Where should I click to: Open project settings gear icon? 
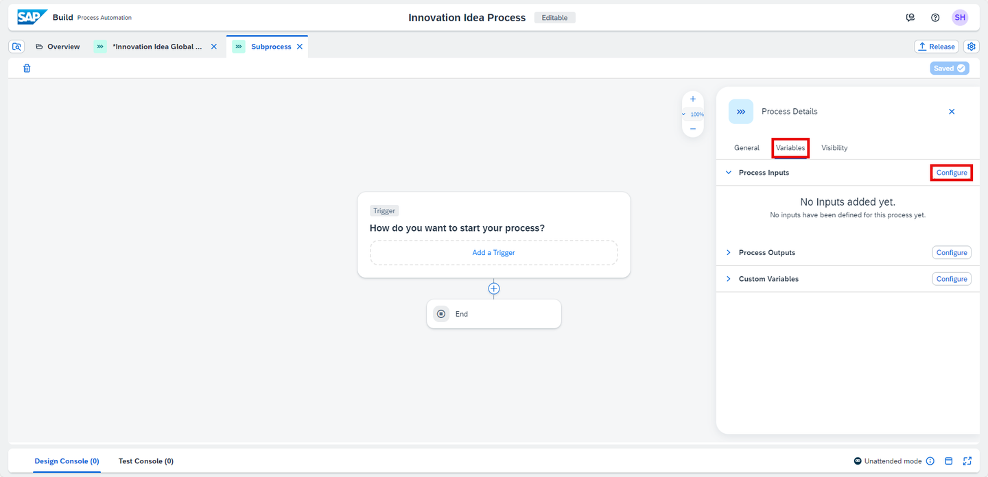972,47
